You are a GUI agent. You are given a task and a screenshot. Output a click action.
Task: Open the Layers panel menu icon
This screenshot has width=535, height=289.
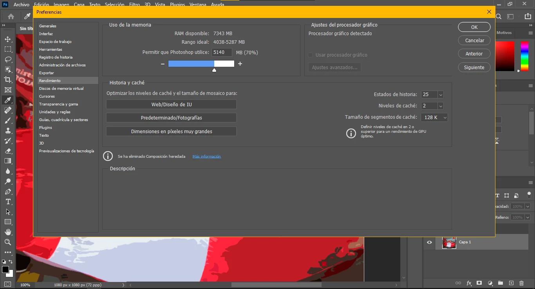(x=531, y=184)
